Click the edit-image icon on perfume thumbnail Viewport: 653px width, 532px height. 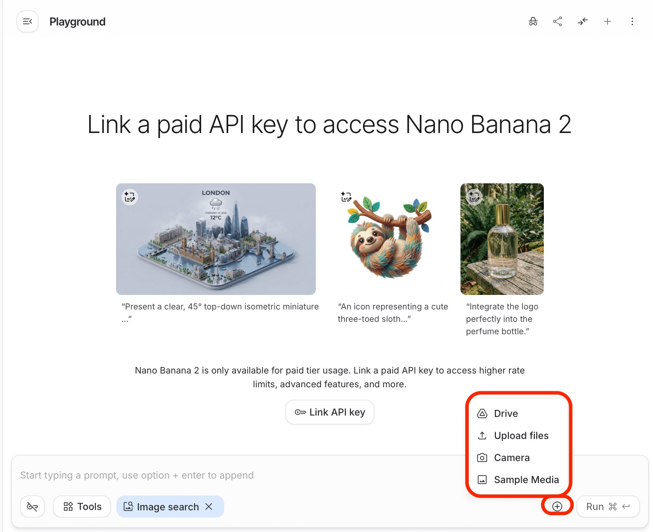pyautogui.click(x=474, y=197)
